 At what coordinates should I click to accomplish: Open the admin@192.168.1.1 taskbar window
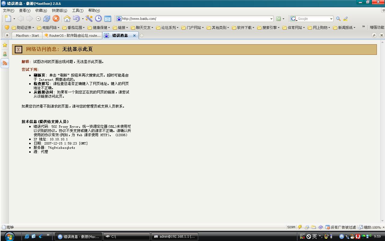coord(175,236)
